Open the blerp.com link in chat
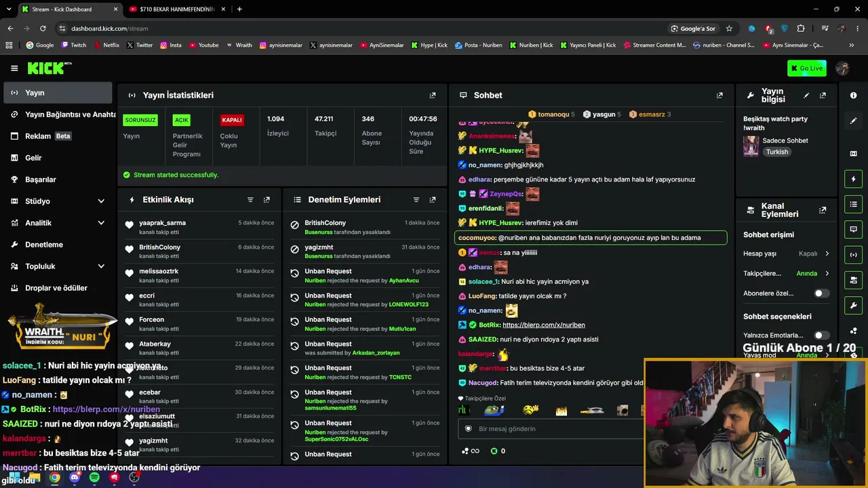 [543, 325]
